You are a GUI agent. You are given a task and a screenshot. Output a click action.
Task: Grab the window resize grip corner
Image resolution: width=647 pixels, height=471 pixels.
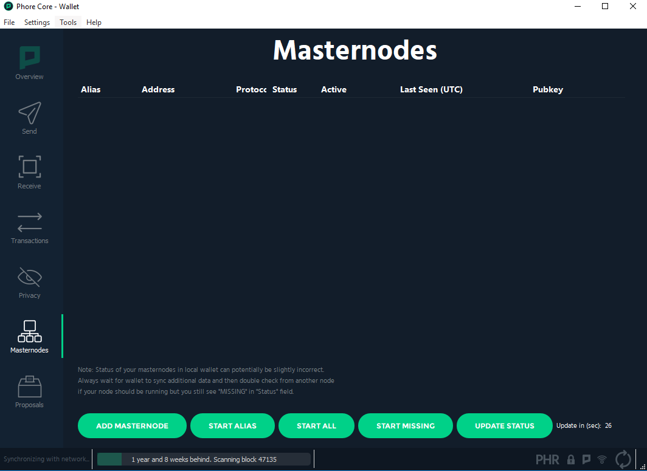click(643, 467)
